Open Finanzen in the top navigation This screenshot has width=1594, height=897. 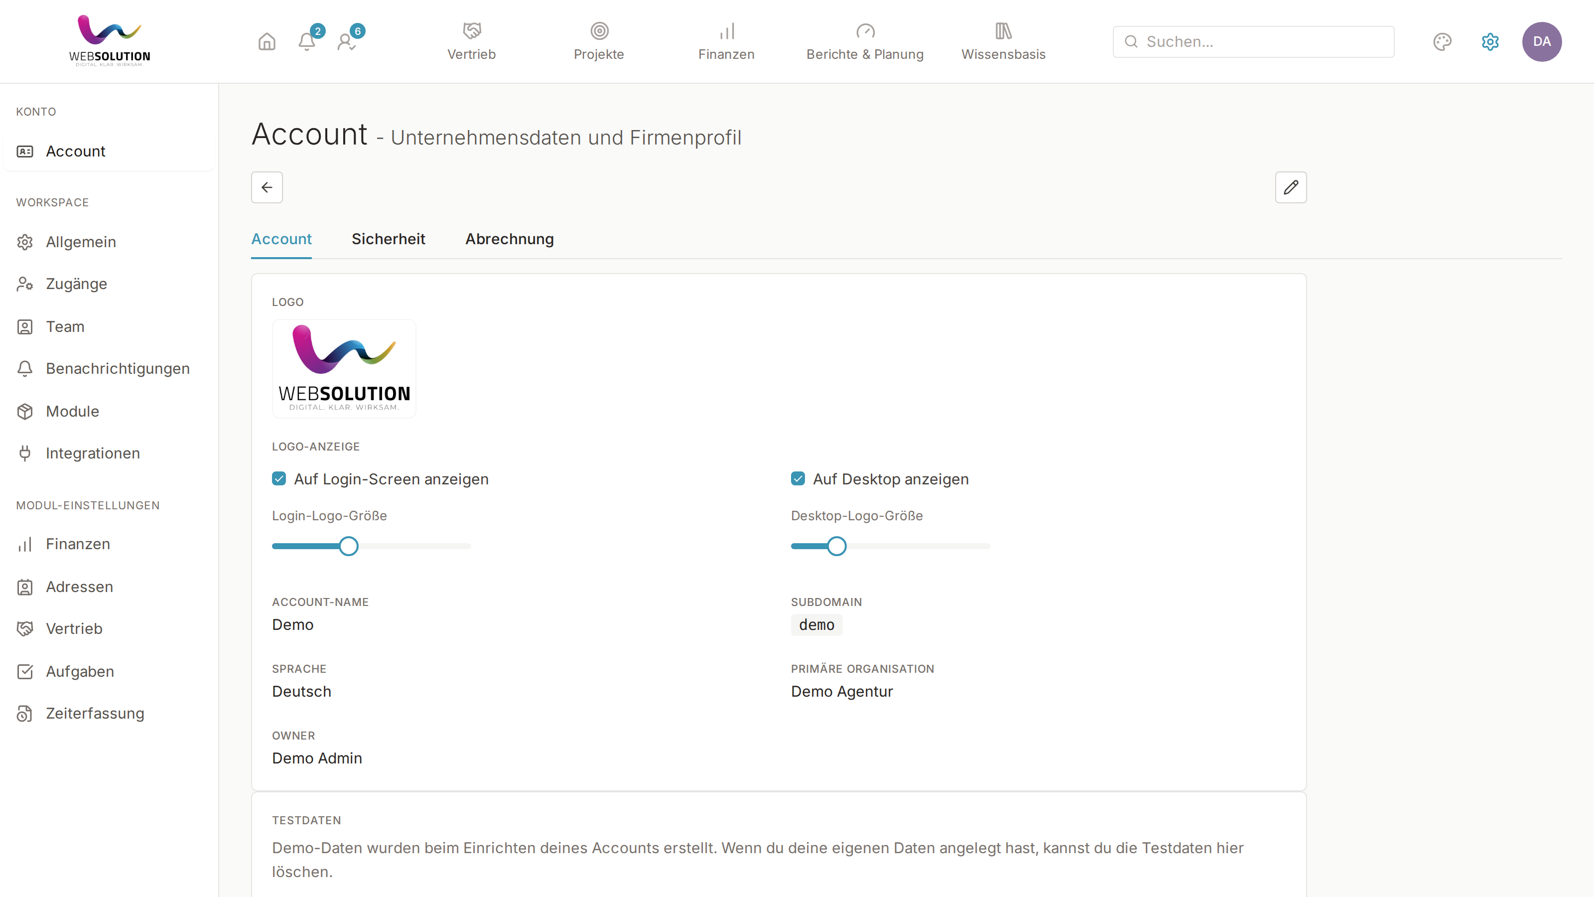(x=726, y=41)
